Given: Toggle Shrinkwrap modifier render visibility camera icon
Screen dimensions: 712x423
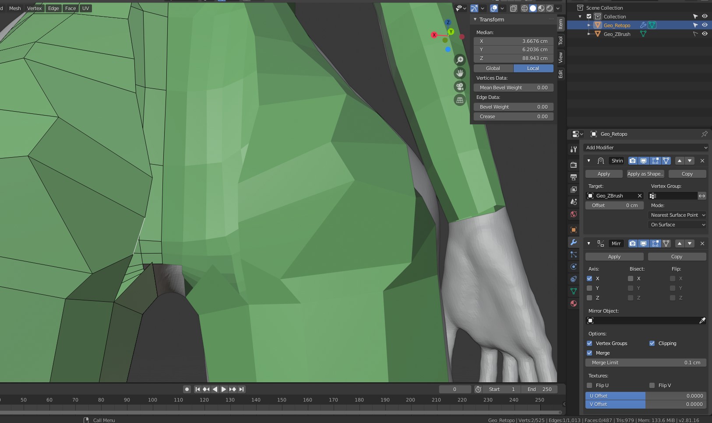Looking at the screenshot, I should click(633, 161).
